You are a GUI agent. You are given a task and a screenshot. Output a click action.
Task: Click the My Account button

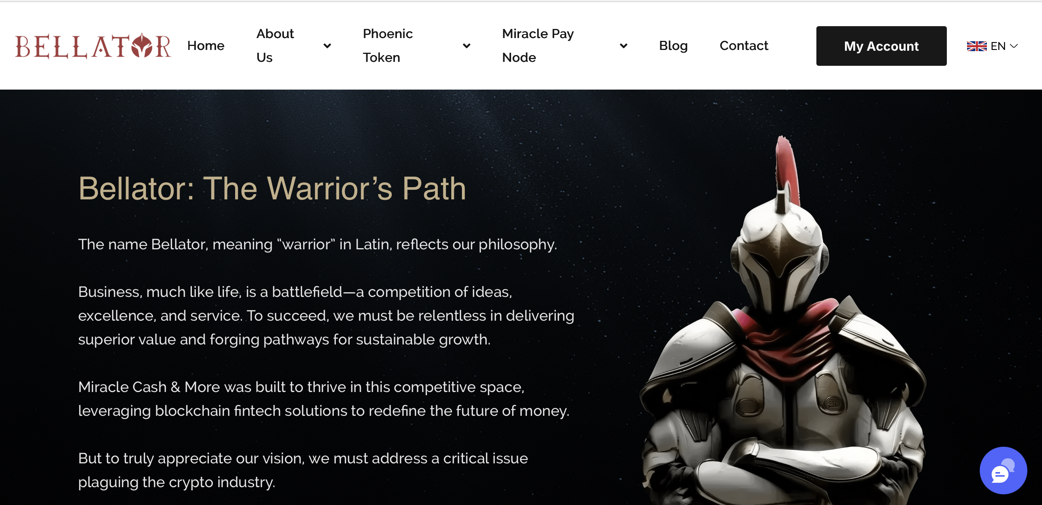point(881,46)
